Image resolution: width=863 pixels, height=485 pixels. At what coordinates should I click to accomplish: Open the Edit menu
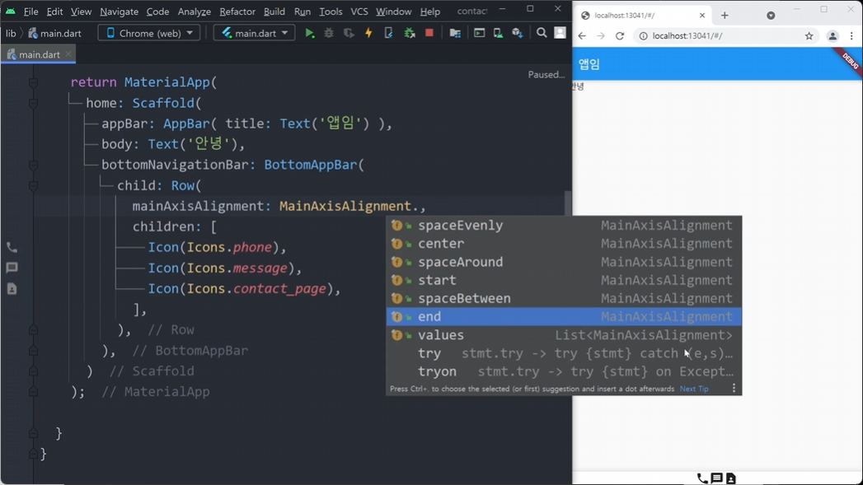54,12
